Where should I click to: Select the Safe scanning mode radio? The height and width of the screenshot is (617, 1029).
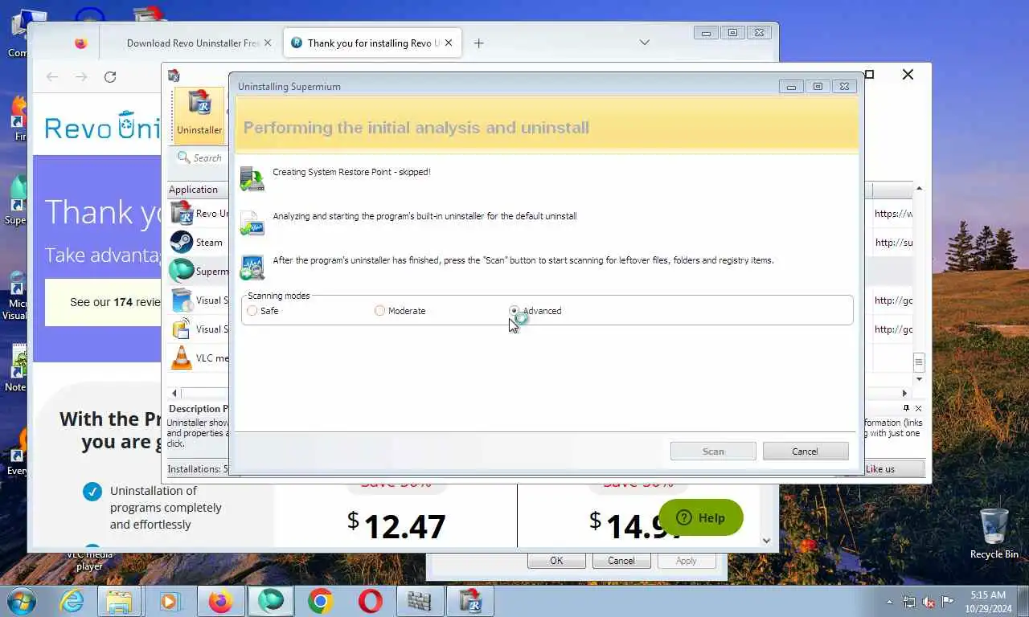click(x=252, y=311)
